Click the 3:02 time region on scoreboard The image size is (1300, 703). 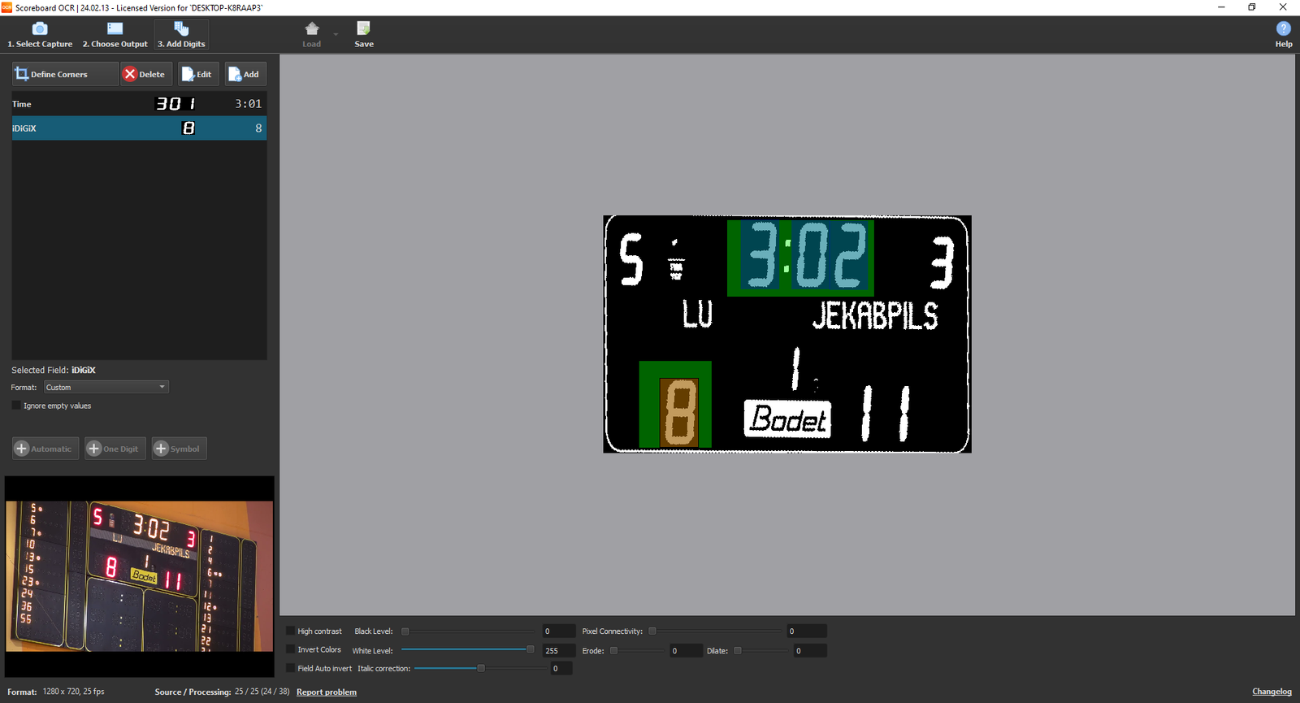tap(800, 258)
